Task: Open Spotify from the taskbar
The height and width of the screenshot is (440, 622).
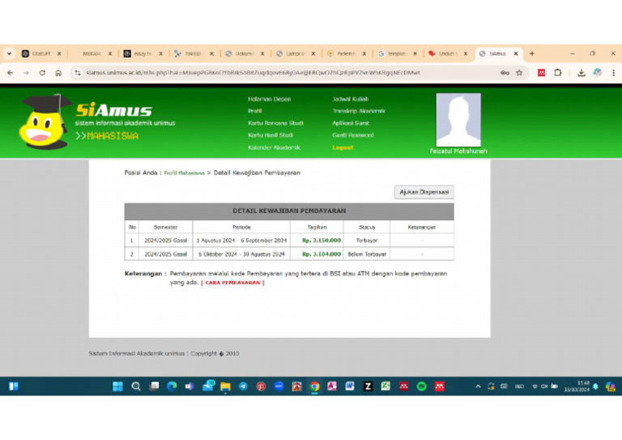Action: coord(422,387)
